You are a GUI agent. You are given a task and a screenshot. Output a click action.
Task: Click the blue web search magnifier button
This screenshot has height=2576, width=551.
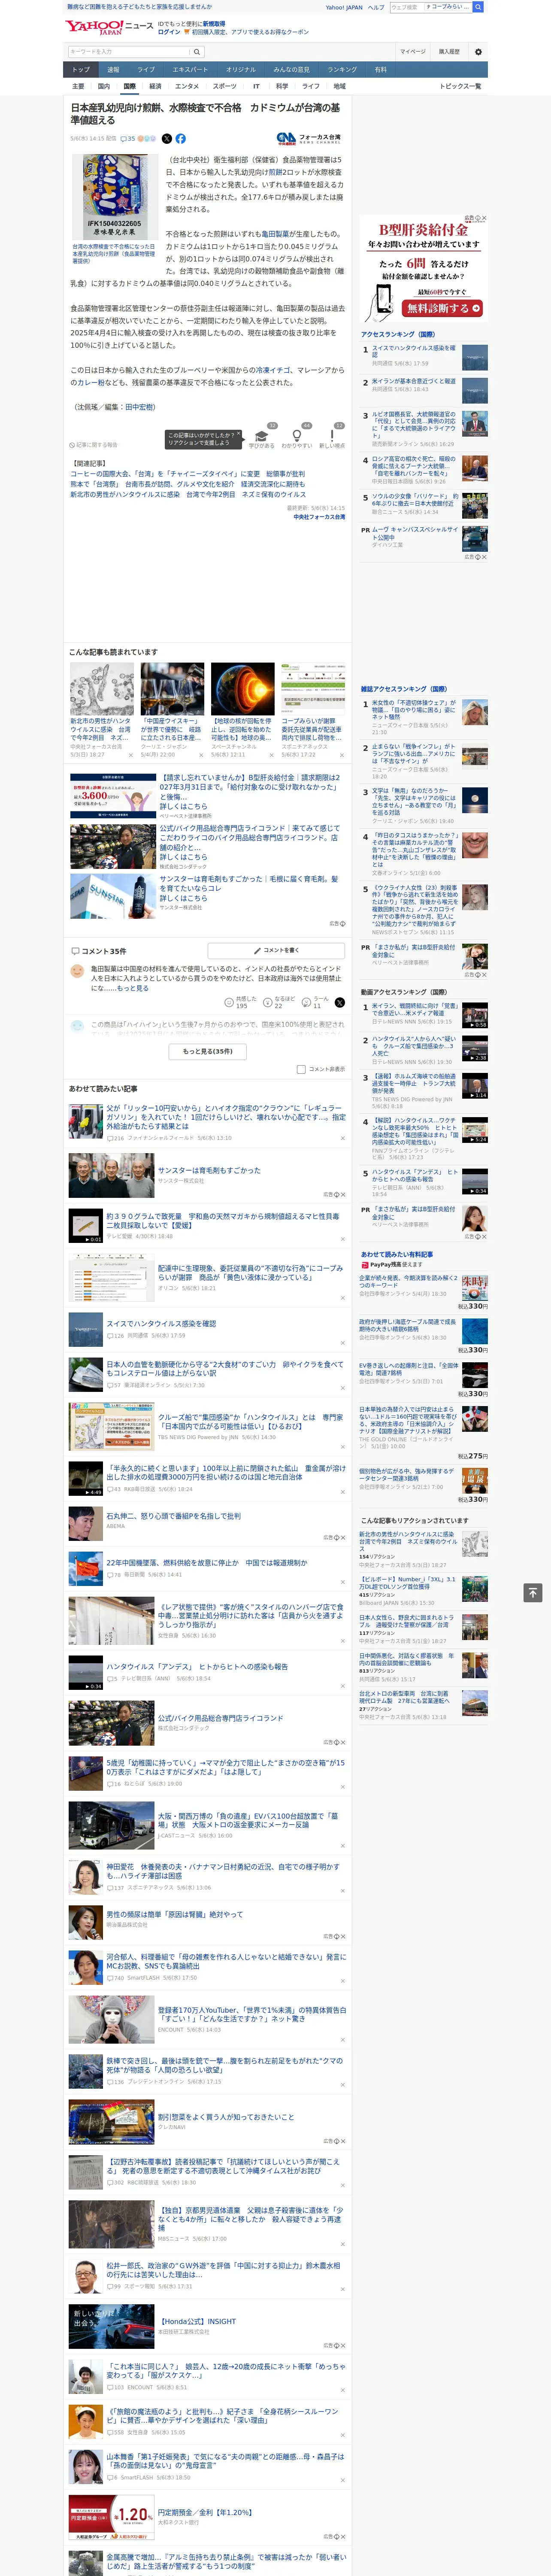click(478, 7)
